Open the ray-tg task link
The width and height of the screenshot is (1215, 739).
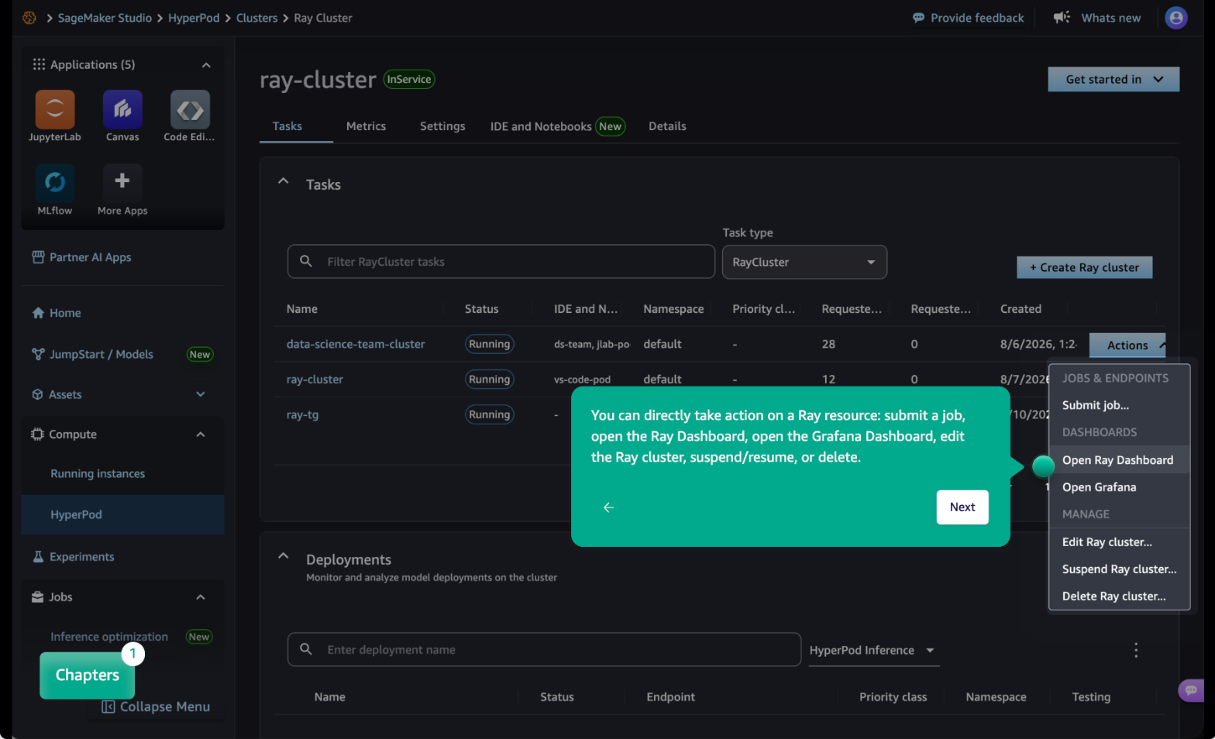pos(302,414)
